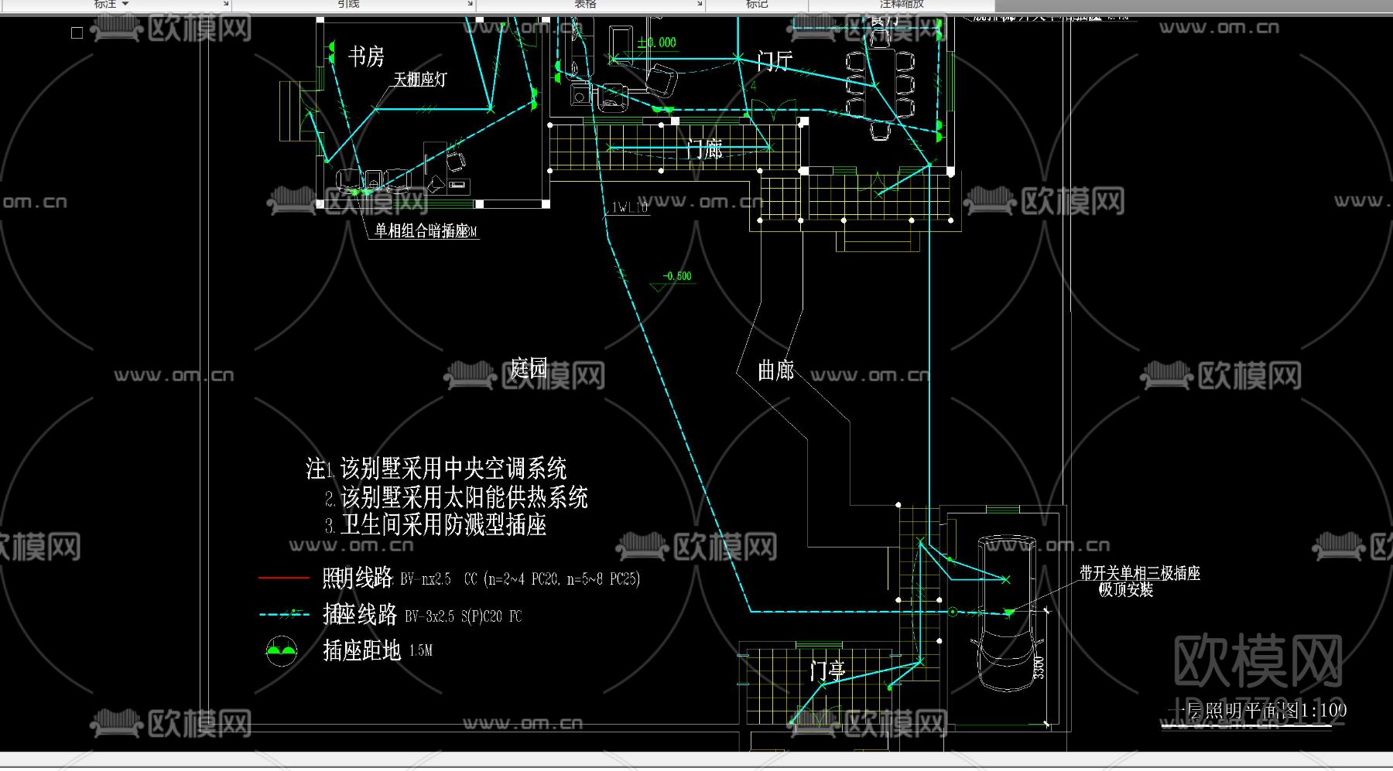Select the 天棚座灯 annotation text

[420, 79]
